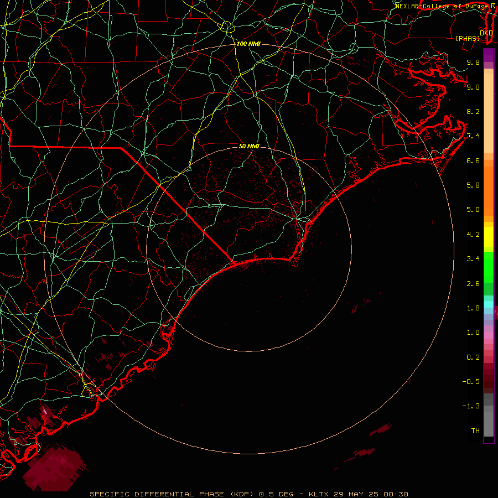Select the bright green segment of color bar
The width and height of the screenshot is (498, 498).
click(489, 267)
